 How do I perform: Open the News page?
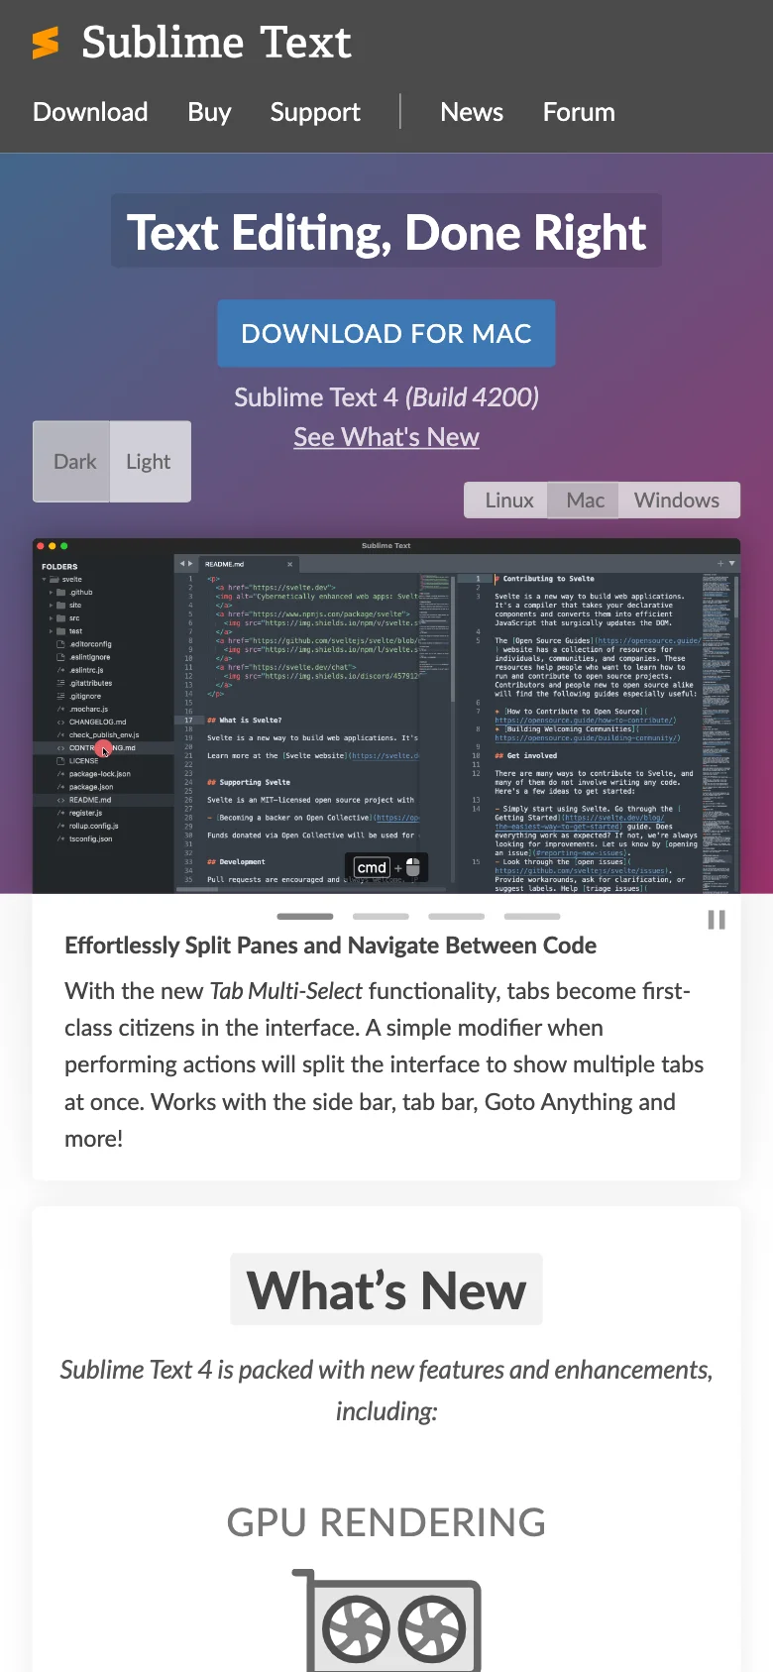pyautogui.click(x=472, y=112)
